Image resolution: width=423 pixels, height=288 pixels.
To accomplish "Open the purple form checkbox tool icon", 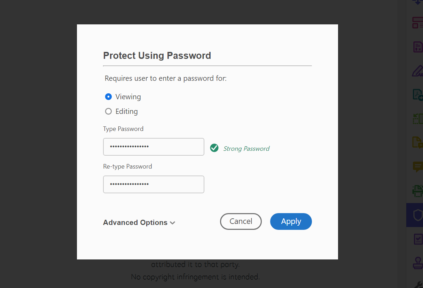I will click(x=418, y=239).
